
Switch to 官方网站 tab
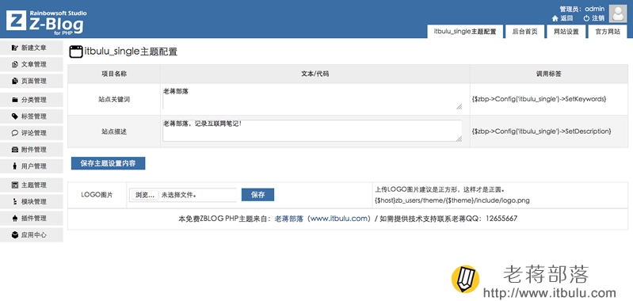click(x=608, y=32)
